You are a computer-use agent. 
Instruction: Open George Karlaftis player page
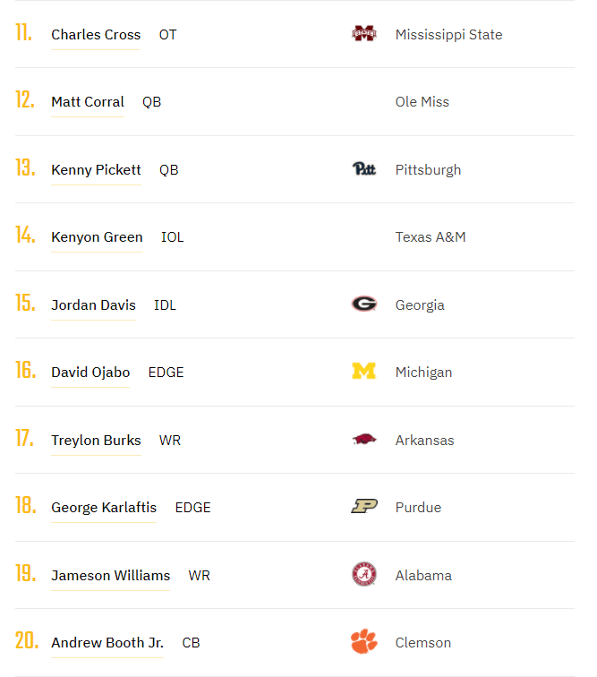coord(104,508)
